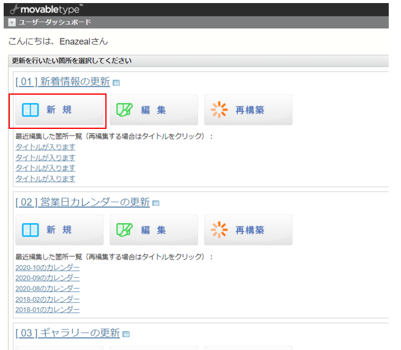The height and width of the screenshot is (350, 401).
Task: Click the ユーザーダッシュボード title text
Action: coord(54,23)
